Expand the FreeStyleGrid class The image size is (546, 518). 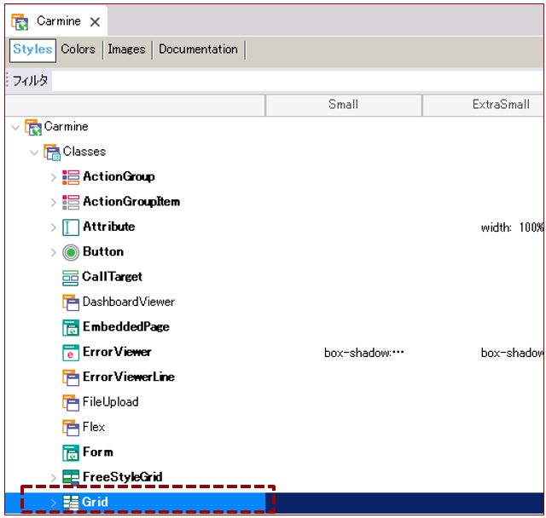click(53, 478)
